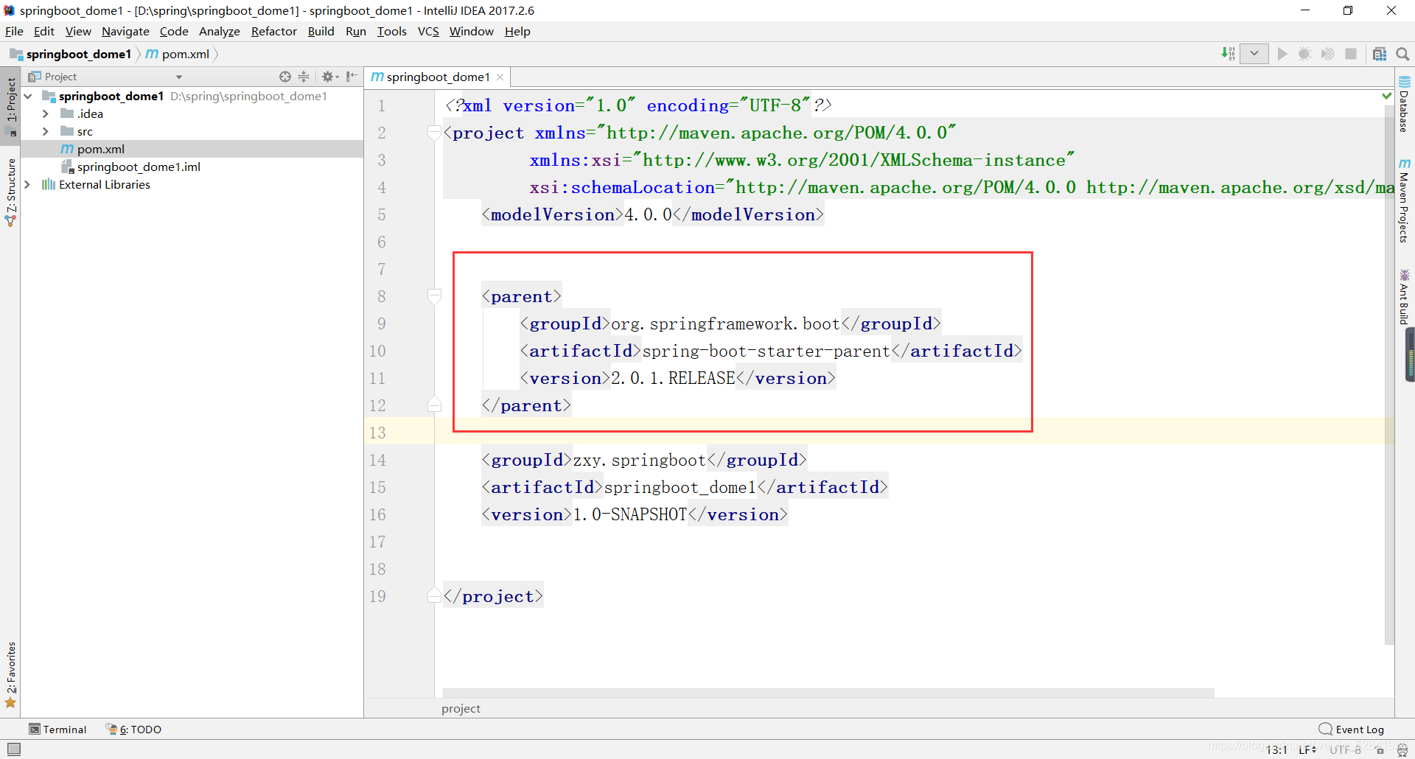Screen dimensions: 1415x759
Task: Click the Run play icon
Action: coord(1282,54)
